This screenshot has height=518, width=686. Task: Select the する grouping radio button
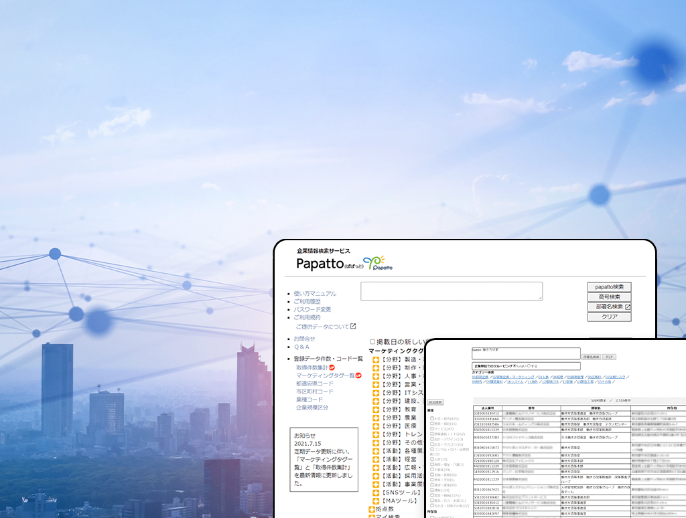click(529, 366)
